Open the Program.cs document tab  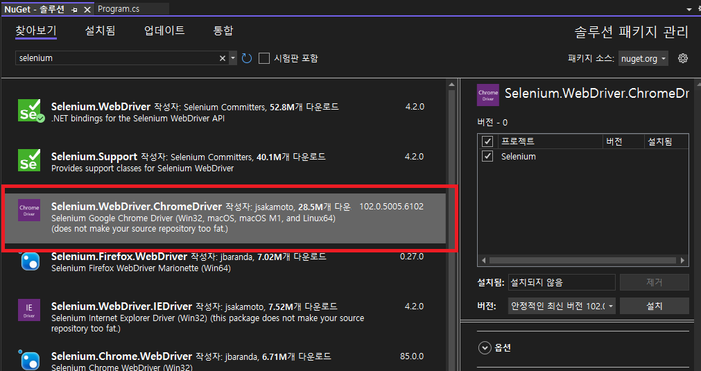(x=119, y=9)
